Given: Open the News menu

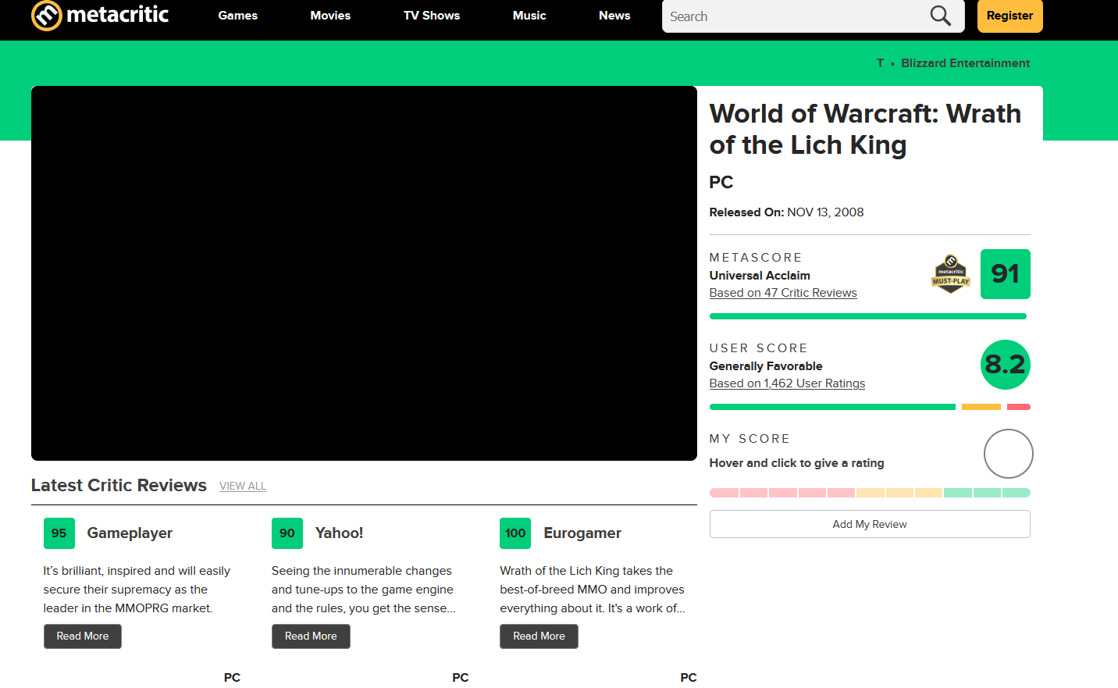Looking at the screenshot, I should point(614,16).
